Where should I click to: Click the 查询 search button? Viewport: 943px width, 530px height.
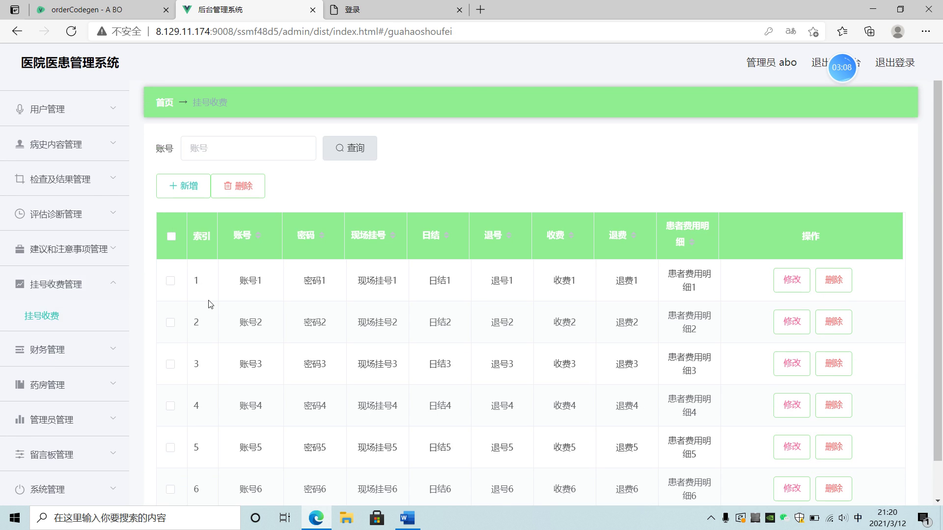click(x=350, y=148)
